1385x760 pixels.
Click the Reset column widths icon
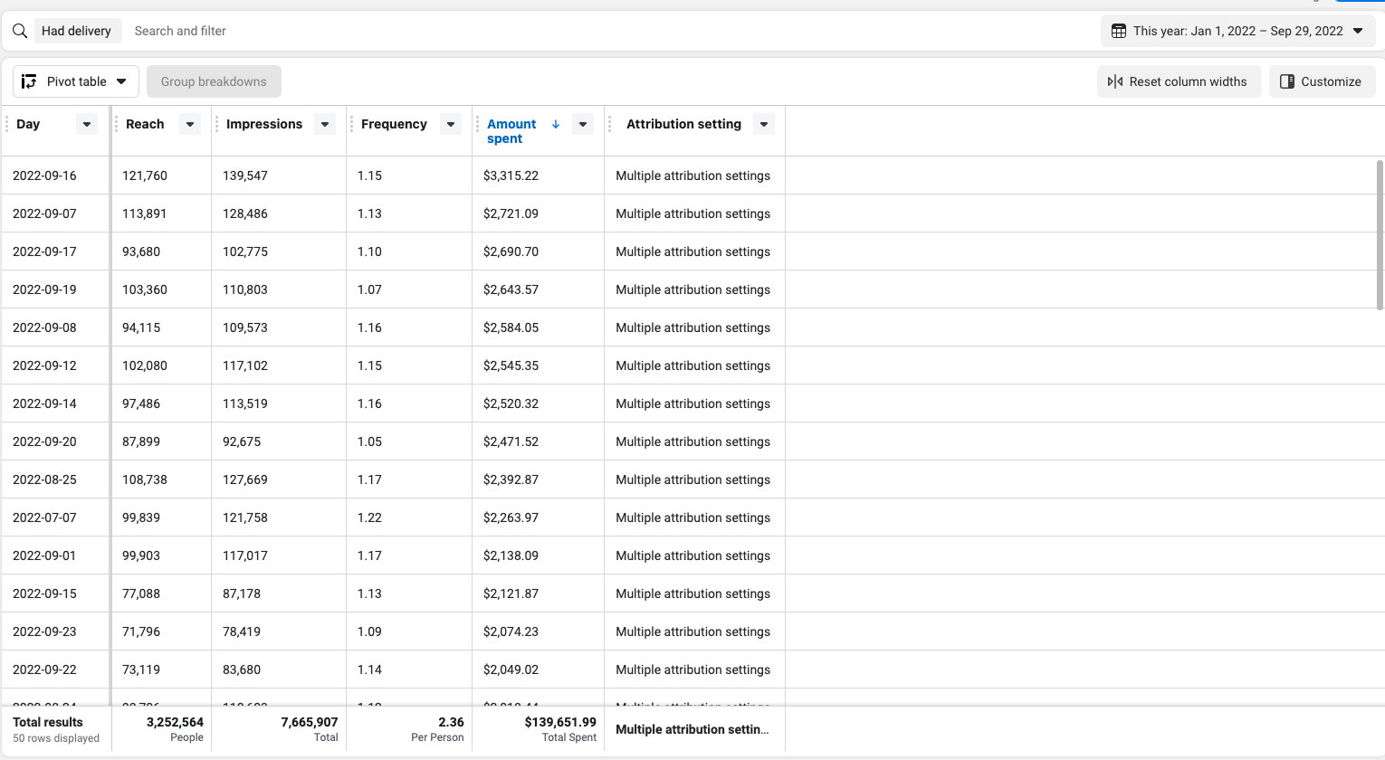click(x=1115, y=81)
